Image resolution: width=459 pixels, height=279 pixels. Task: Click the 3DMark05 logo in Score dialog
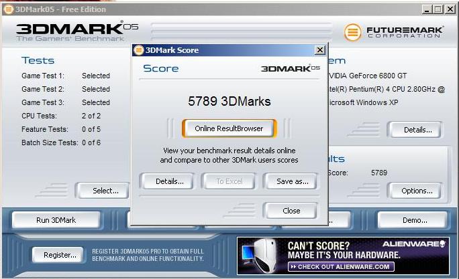(290, 68)
